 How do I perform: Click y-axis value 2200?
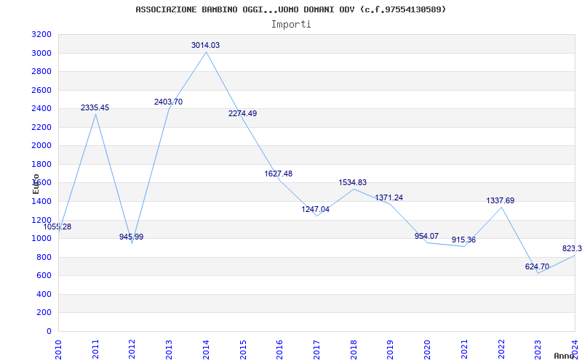[x=41, y=127]
